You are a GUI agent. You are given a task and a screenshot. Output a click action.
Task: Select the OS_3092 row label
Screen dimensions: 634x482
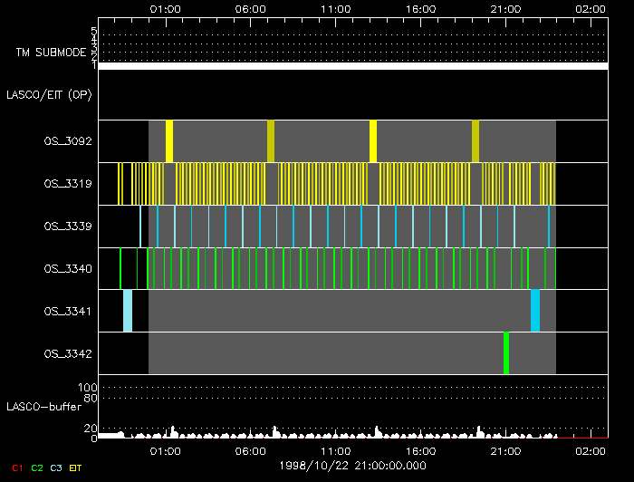(66, 141)
